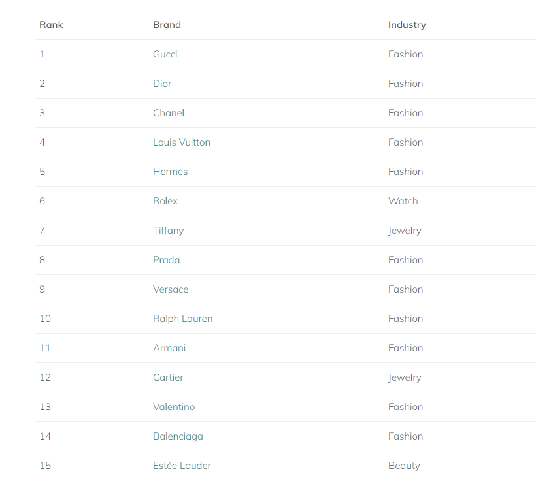Select the Beauty industry cell
Image resolution: width=536 pixels, height=480 pixels.
tap(404, 466)
